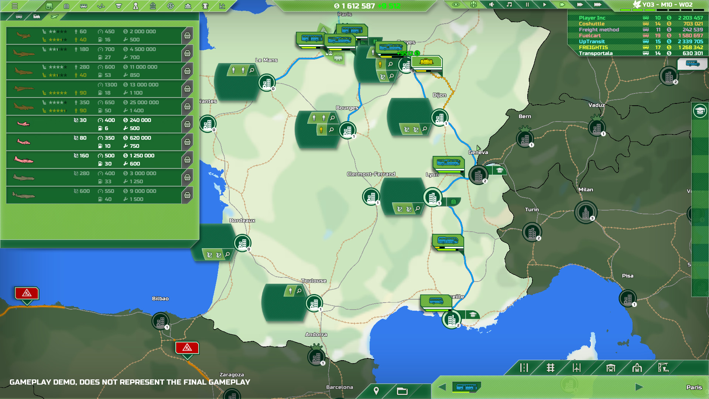
Task: Select the road construction tool
Action: pos(524,368)
